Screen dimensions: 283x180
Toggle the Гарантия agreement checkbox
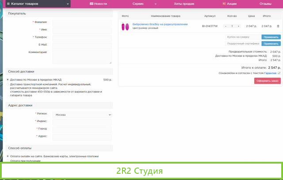(x=279, y=73)
